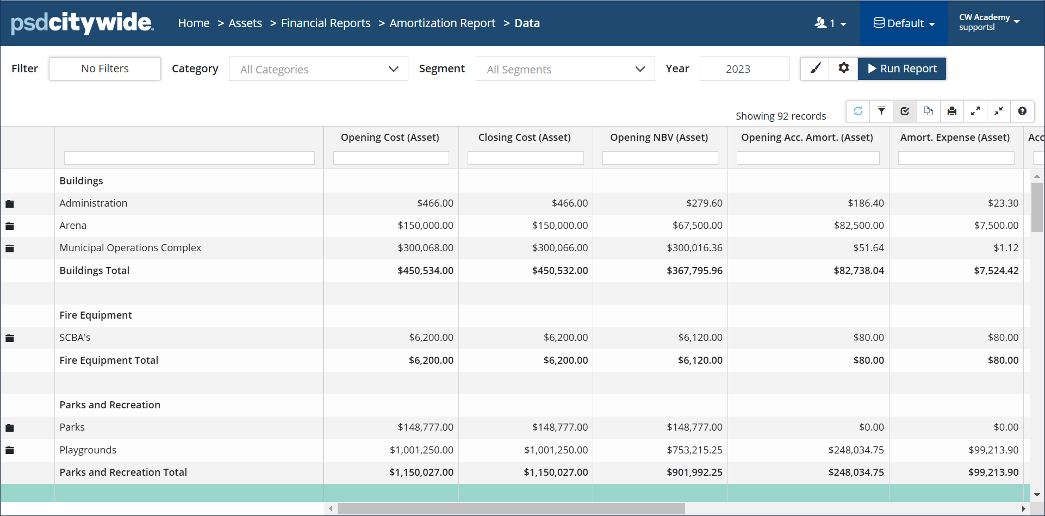Expand the Segment dropdown

tap(565, 69)
